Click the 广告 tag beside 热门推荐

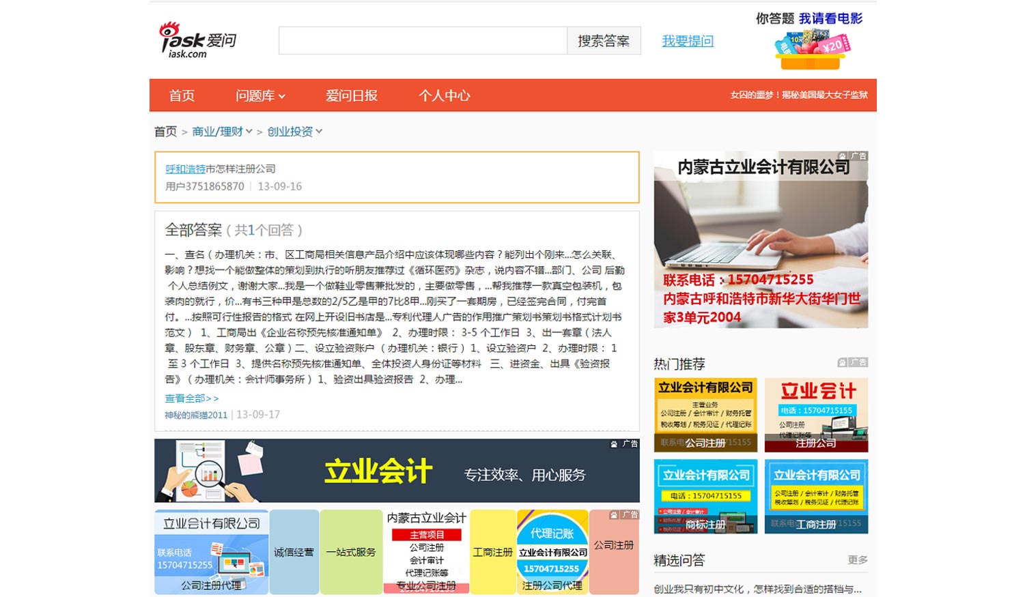pyautogui.click(x=853, y=362)
